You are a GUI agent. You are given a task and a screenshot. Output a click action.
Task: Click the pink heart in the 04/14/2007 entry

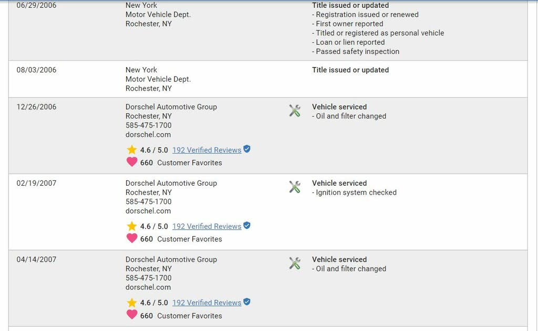pyautogui.click(x=132, y=315)
